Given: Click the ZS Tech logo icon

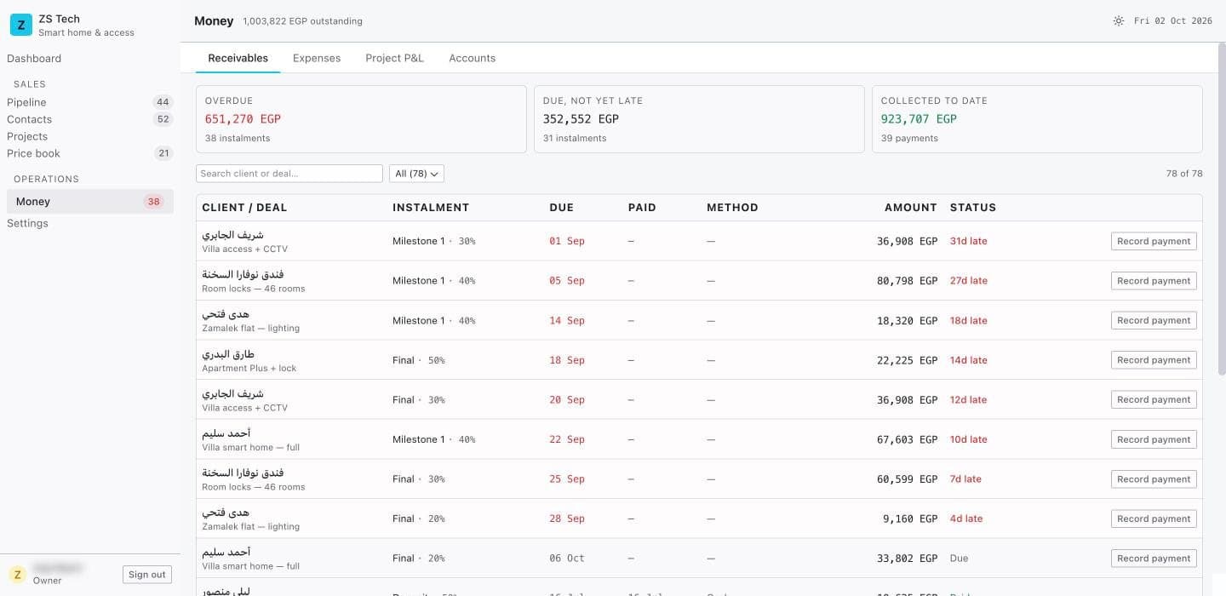Looking at the screenshot, I should point(21,25).
